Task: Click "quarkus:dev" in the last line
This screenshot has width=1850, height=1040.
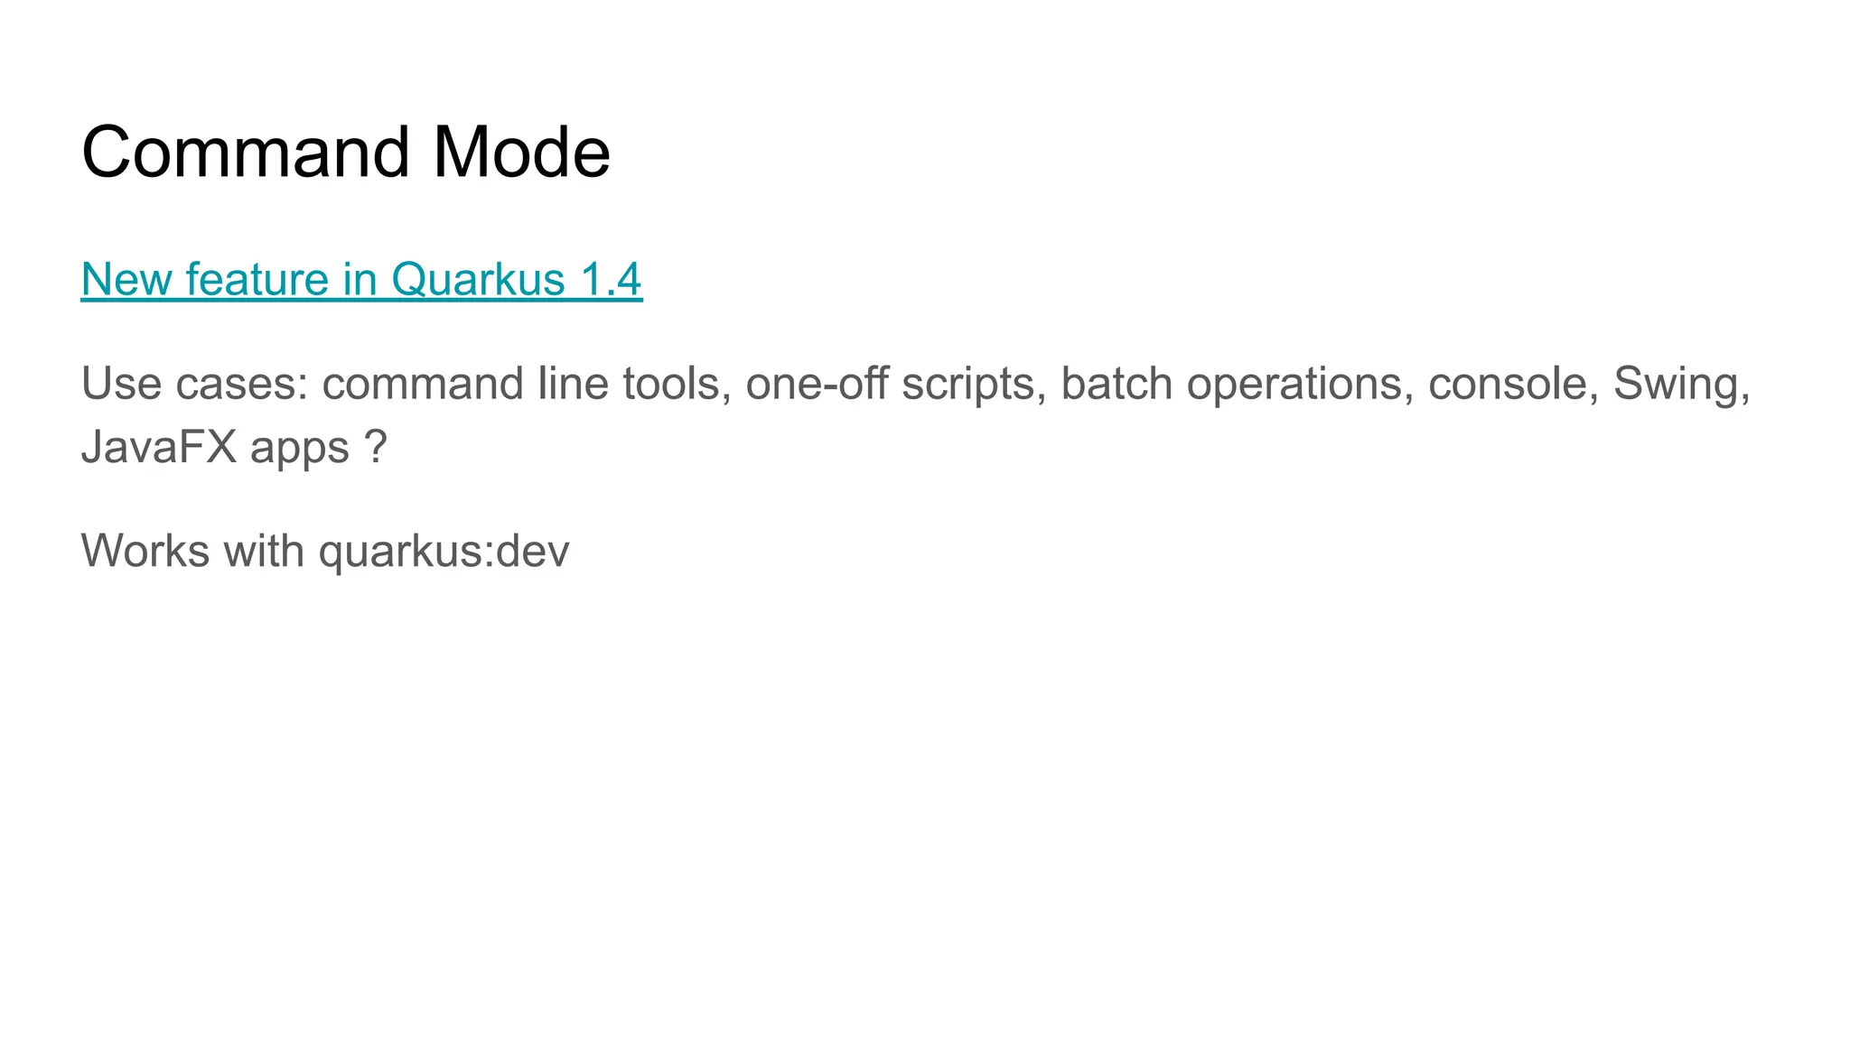Action: pos(444,552)
